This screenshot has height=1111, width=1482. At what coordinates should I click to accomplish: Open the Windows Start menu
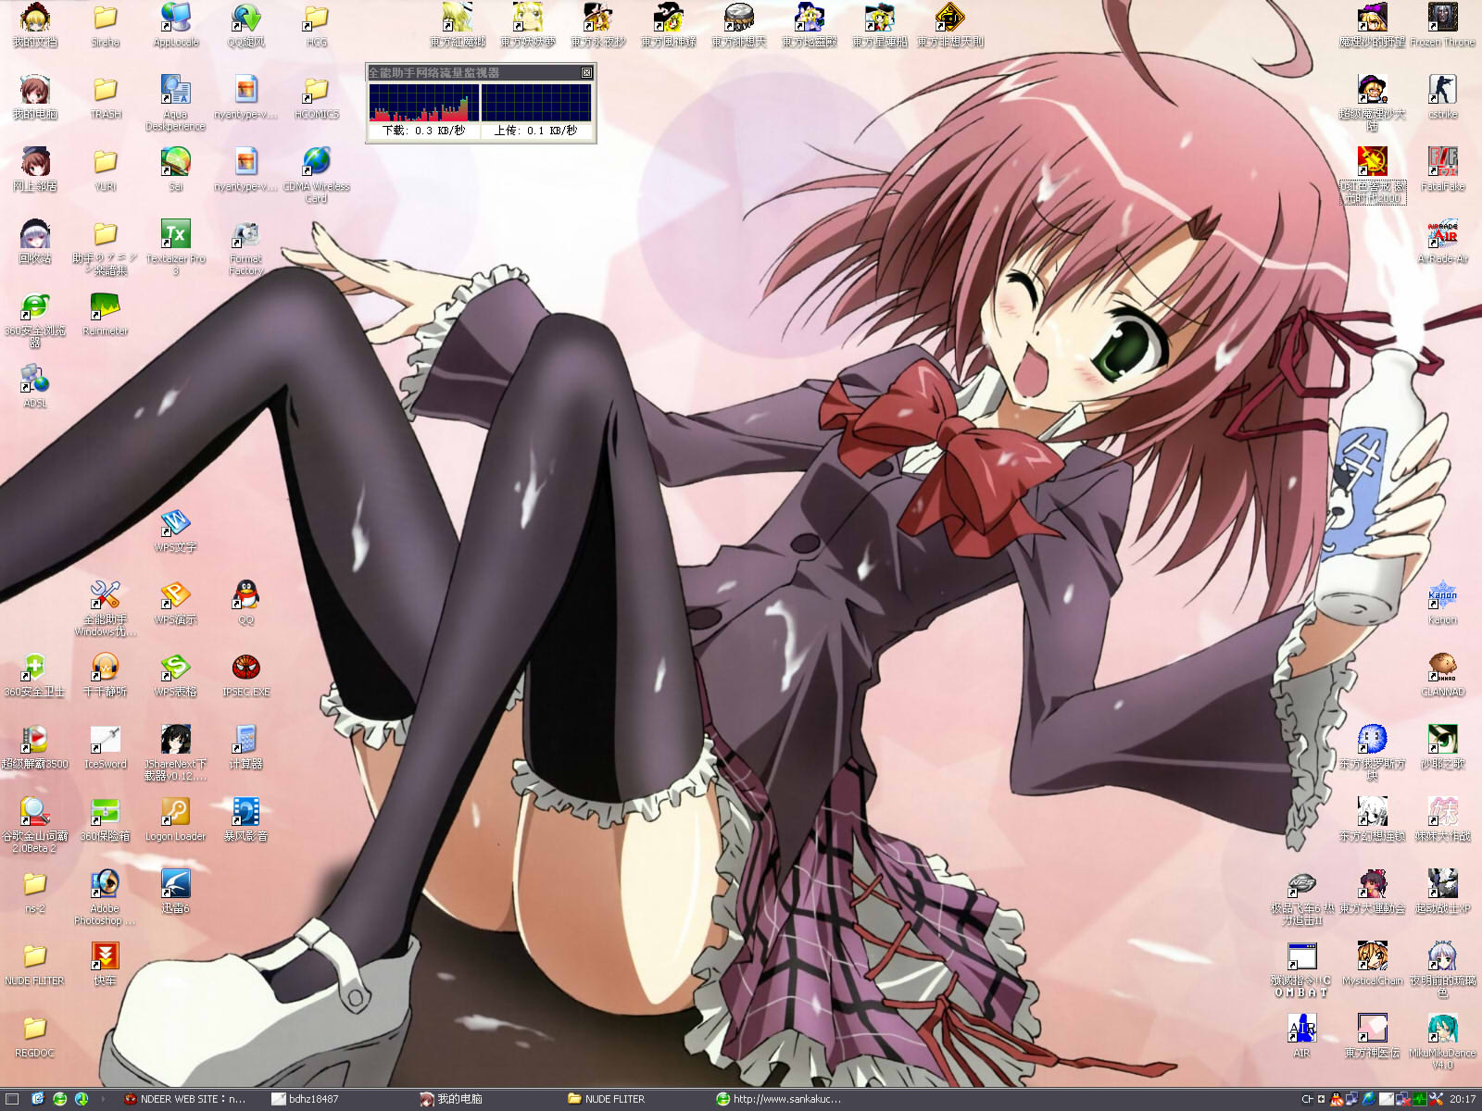11,1098
